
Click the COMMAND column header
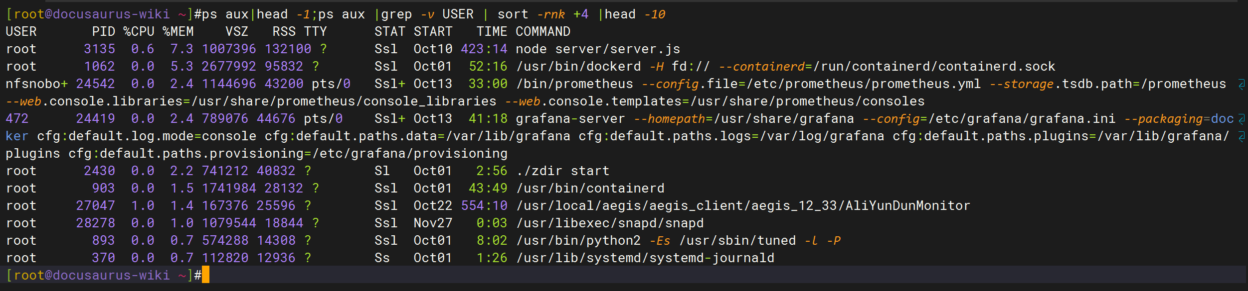coord(543,32)
